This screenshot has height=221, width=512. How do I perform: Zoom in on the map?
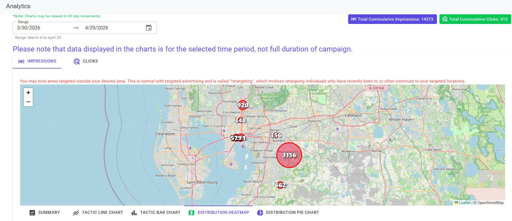click(28, 92)
